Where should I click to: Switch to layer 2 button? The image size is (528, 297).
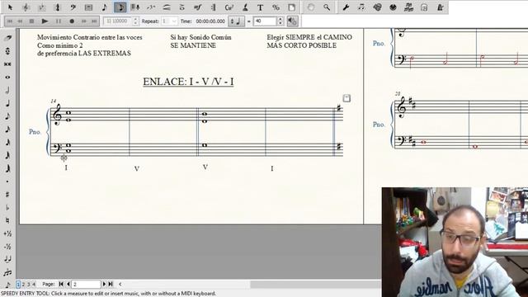(23, 284)
